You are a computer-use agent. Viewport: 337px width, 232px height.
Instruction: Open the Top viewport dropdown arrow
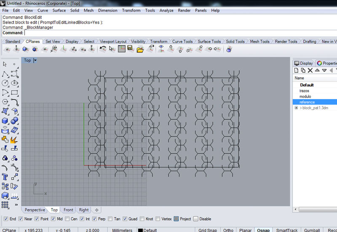[x=35, y=61]
